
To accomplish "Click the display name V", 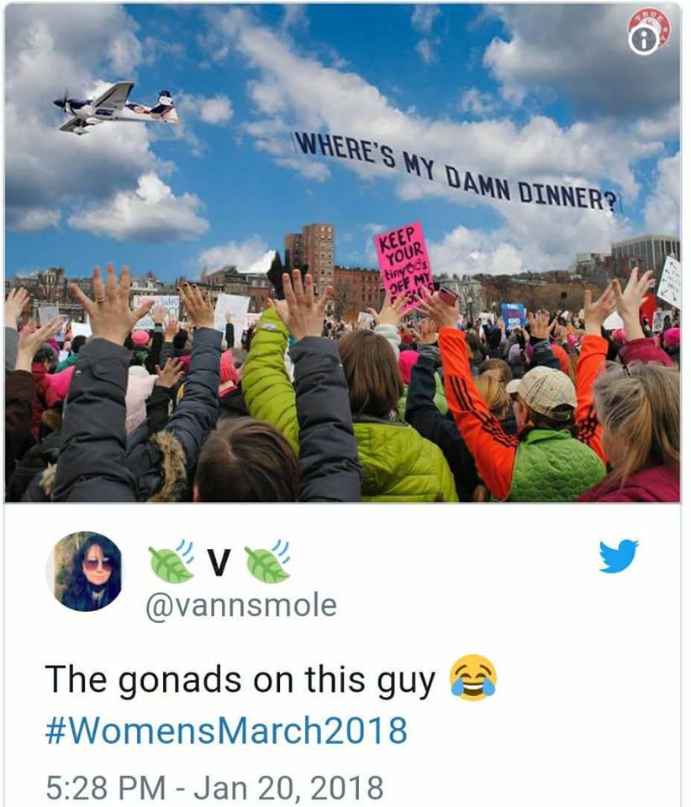I will coord(219,562).
